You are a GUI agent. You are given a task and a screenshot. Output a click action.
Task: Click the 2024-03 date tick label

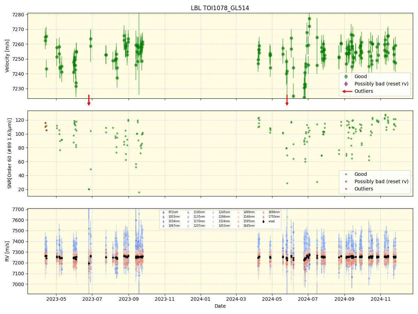click(x=236, y=299)
